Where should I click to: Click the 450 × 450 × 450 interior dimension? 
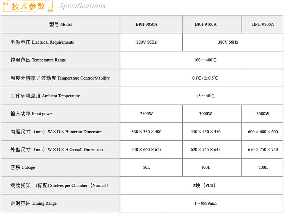tap(205, 132)
